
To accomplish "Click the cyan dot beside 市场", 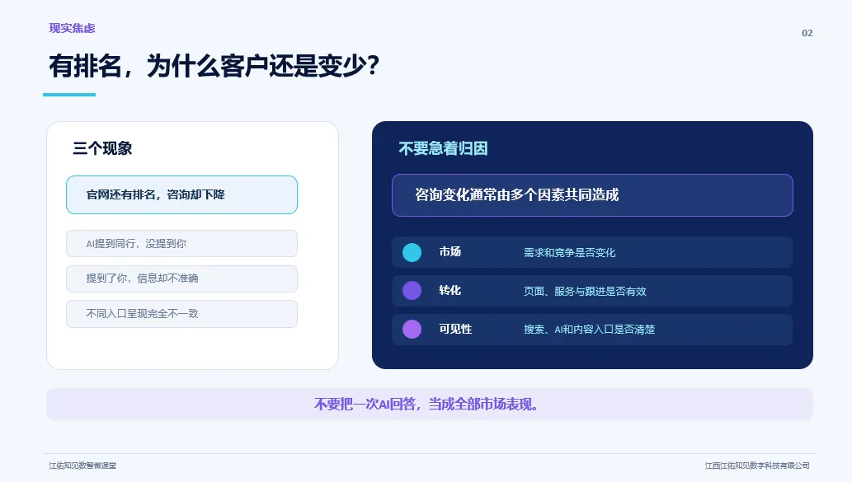I will 412,252.
